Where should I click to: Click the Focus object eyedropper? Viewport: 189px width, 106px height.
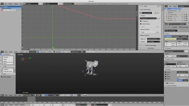pyautogui.click(x=175, y=64)
